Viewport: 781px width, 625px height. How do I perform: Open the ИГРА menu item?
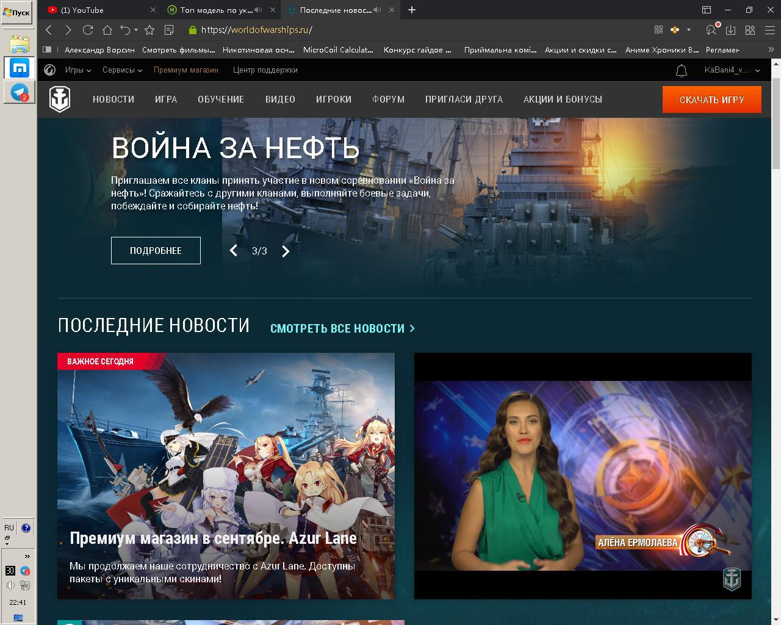pos(166,99)
